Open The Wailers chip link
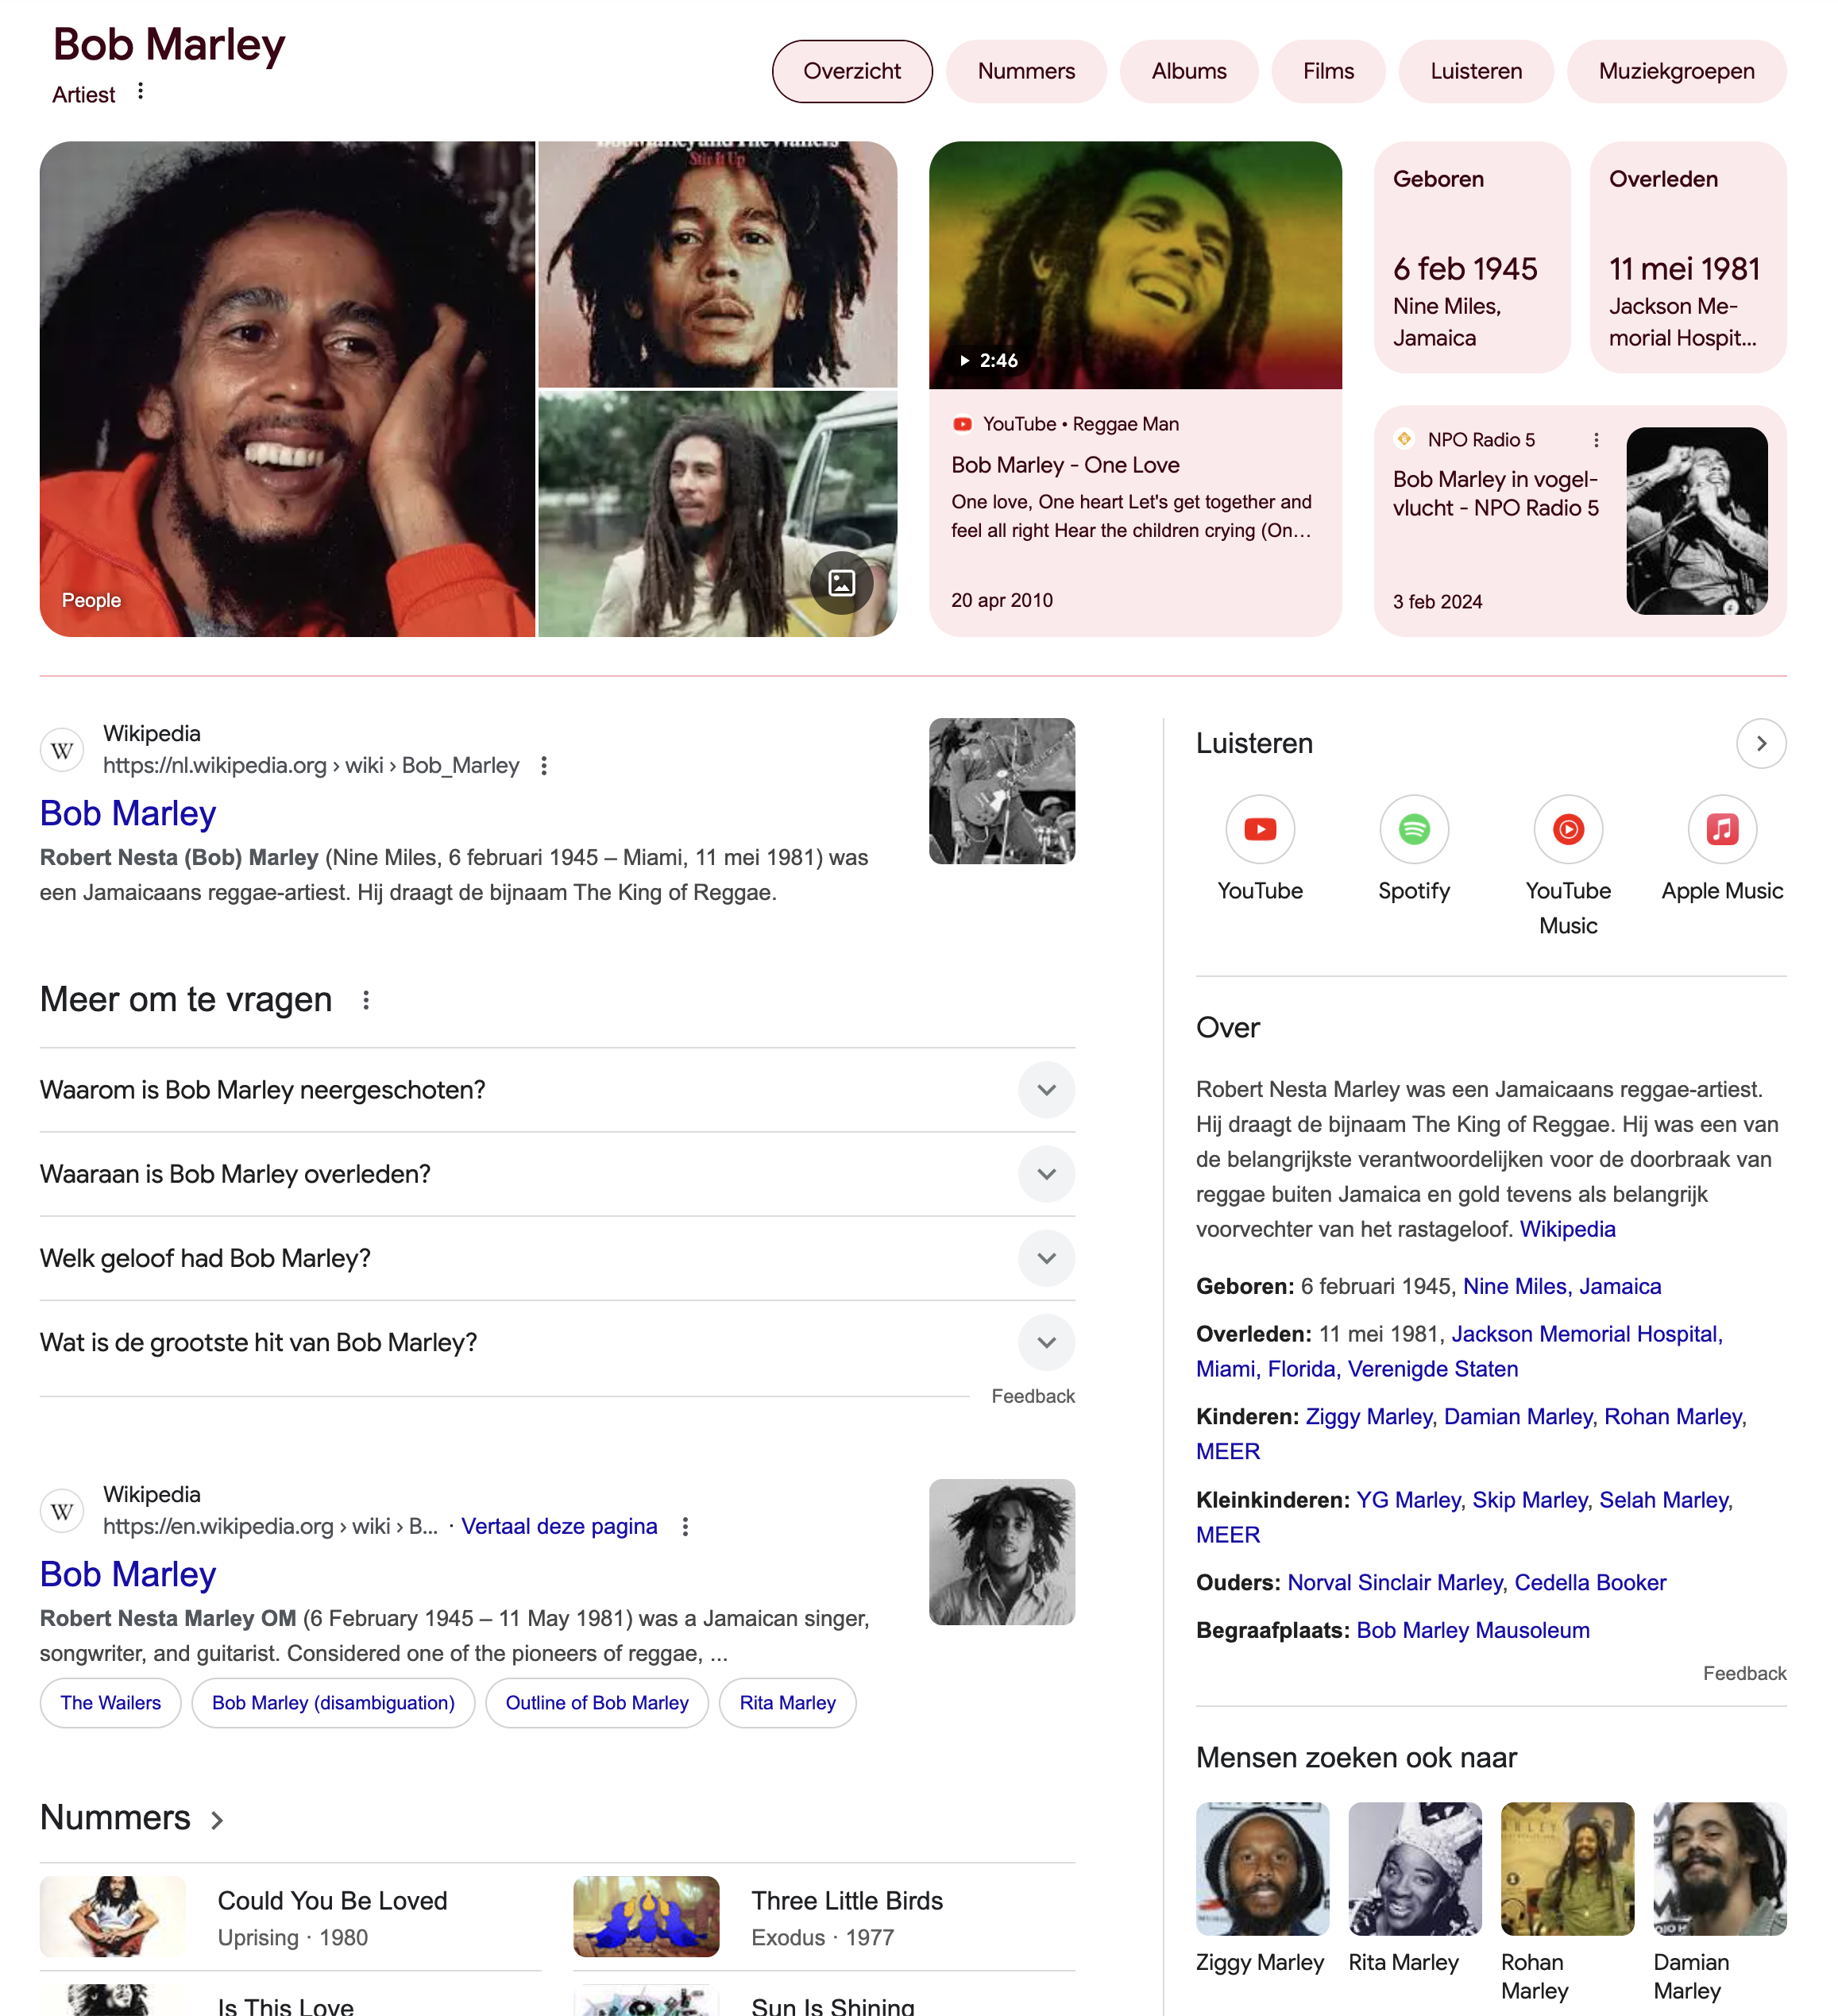The width and height of the screenshot is (1838, 2016). point(110,1702)
